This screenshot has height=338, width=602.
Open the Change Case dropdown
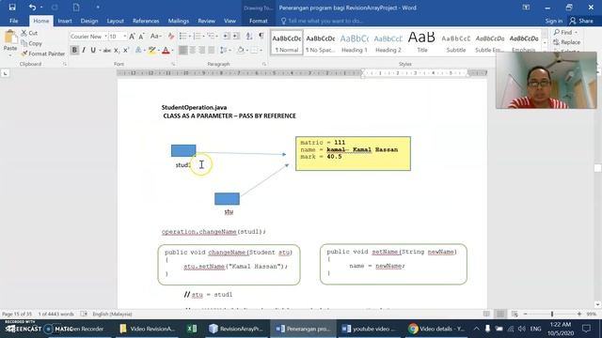point(155,37)
